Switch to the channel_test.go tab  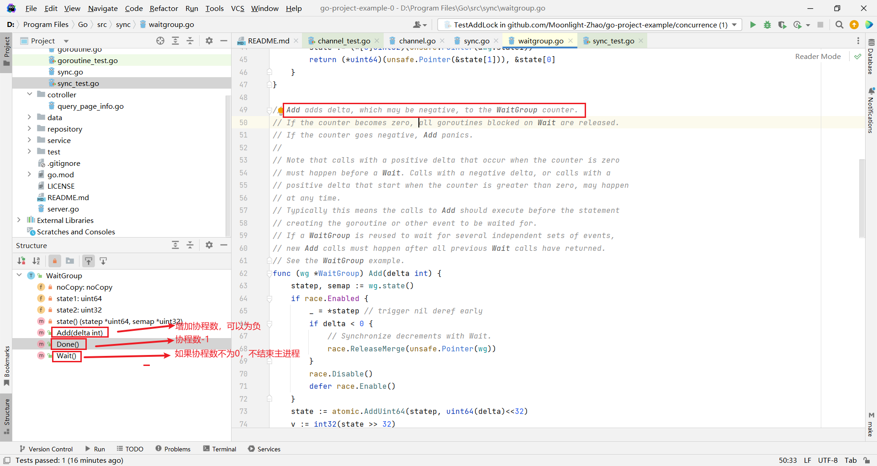point(344,41)
